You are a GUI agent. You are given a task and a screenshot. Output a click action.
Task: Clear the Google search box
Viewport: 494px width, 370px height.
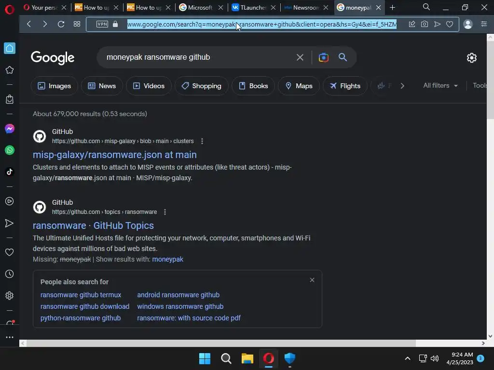click(x=300, y=57)
